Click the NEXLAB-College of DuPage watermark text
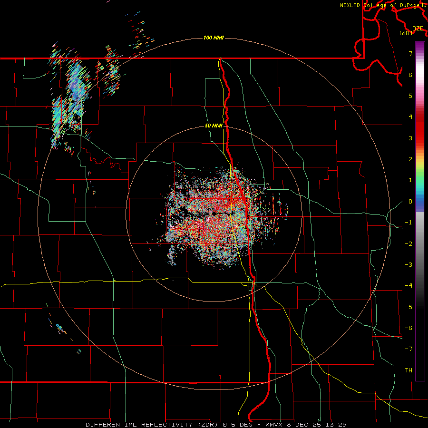 click(379, 5)
